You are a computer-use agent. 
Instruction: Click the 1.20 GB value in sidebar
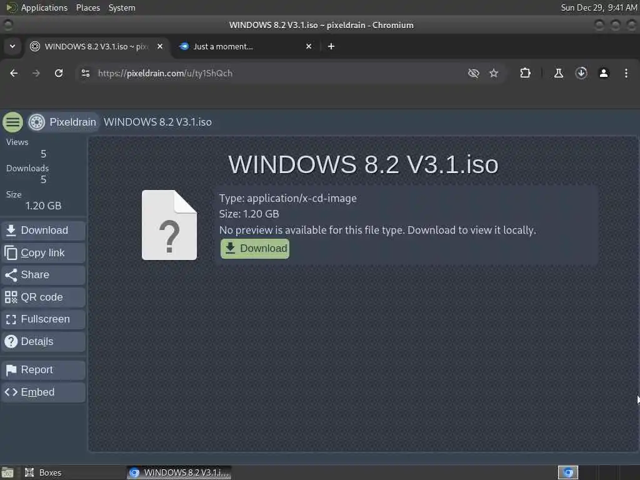point(43,206)
